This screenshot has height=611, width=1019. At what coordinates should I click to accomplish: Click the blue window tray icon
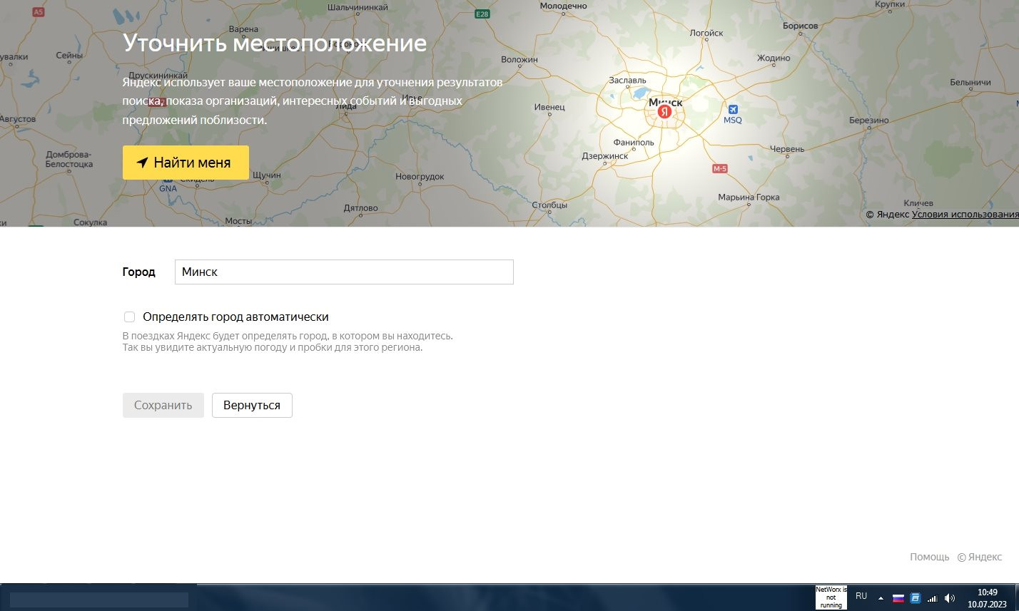[x=916, y=598]
